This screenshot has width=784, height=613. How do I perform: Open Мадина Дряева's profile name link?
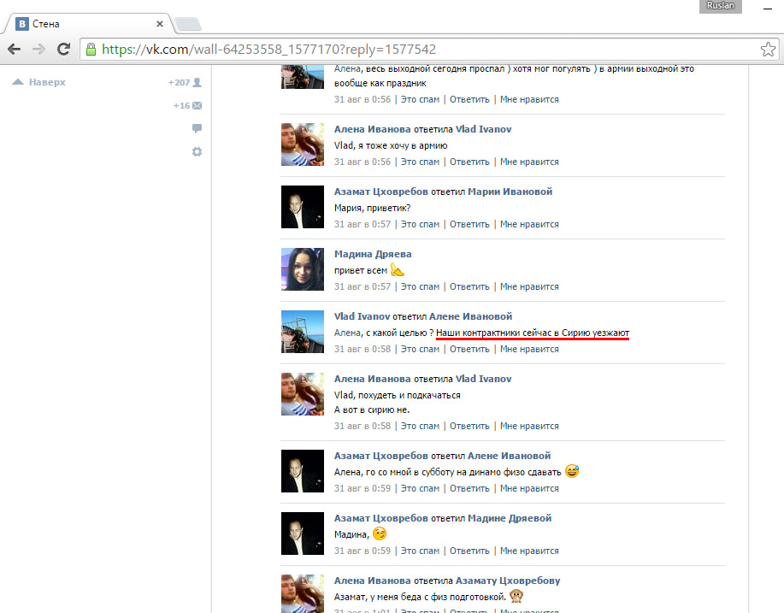click(373, 254)
